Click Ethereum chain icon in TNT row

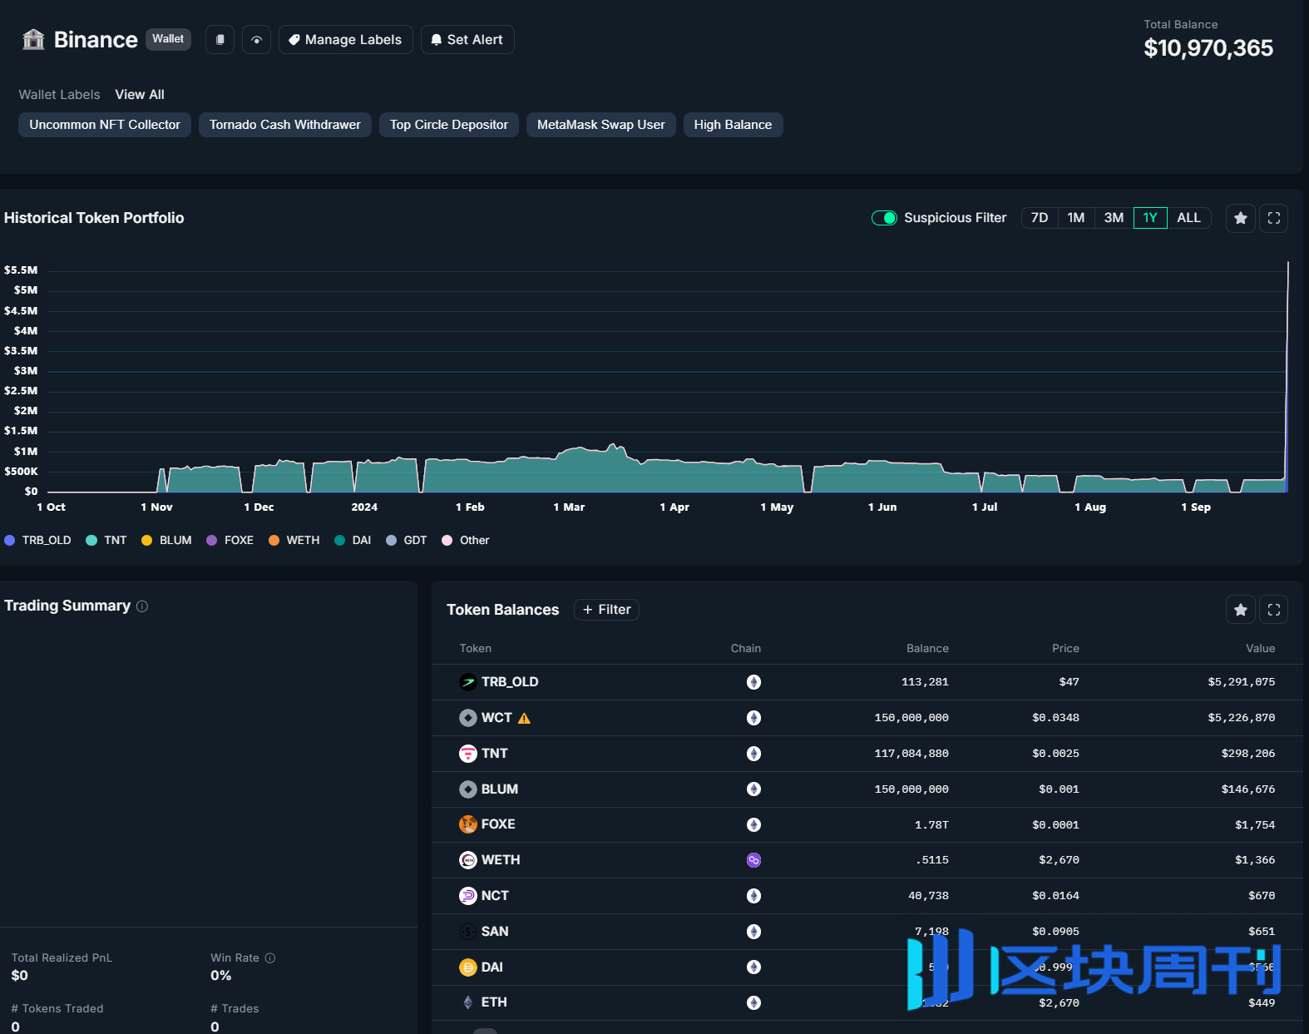point(753,754)
